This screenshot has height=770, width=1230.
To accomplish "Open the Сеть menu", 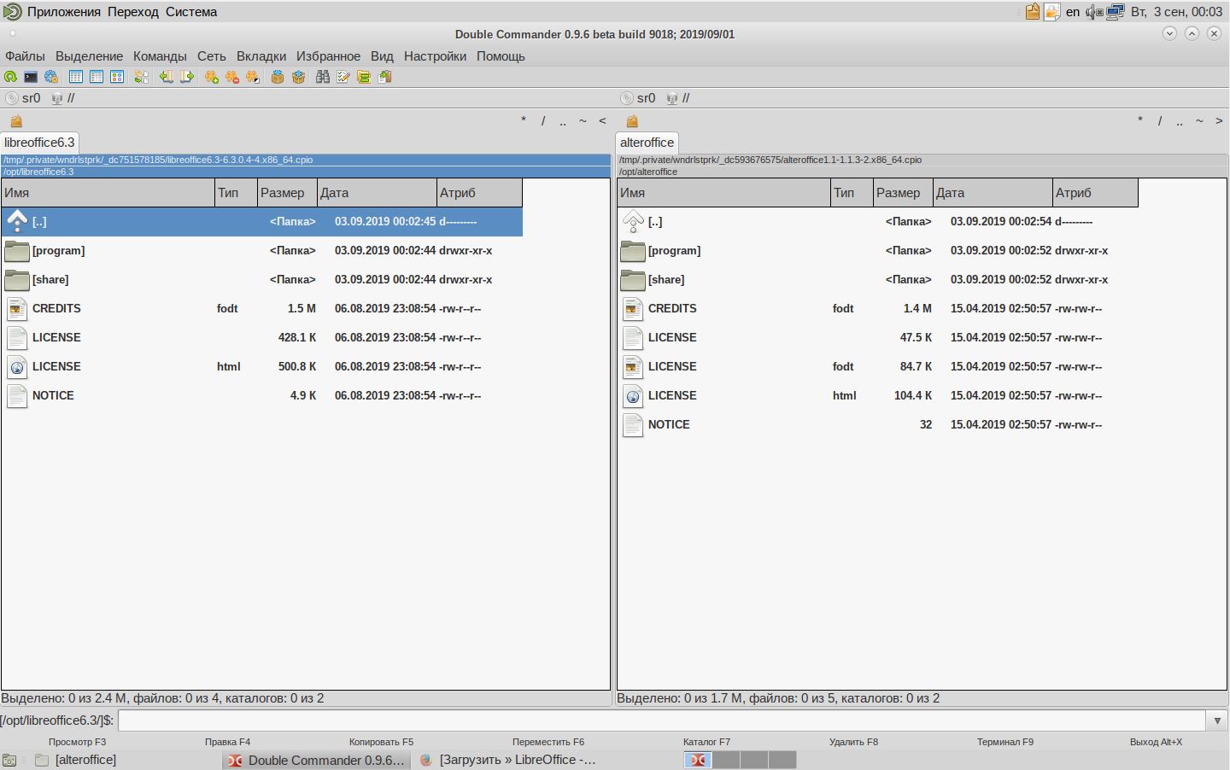I will click(x=212, y=56).
